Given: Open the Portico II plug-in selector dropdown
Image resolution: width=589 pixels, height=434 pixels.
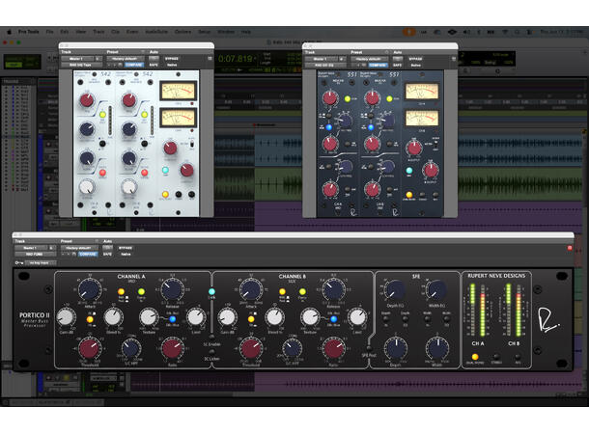Looking at the screenshot, I should pos(35,254).
